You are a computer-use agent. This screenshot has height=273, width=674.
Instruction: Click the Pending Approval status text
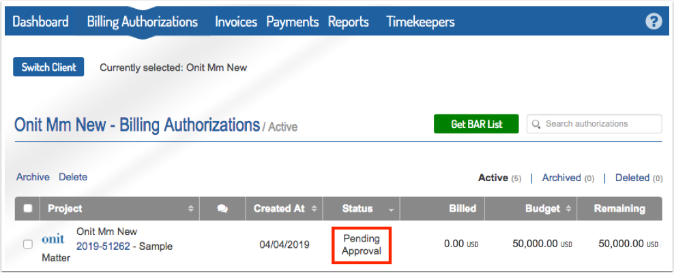(x=361, y=244)
